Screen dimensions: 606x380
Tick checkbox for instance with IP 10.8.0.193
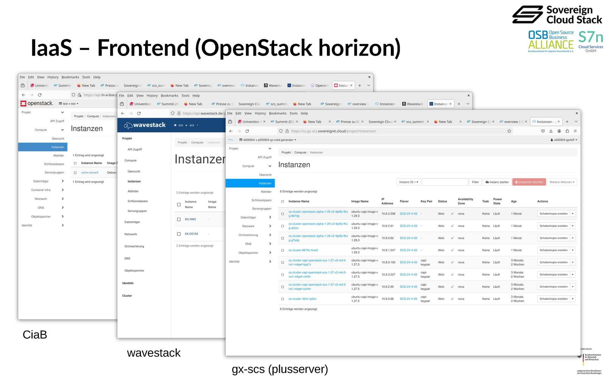[283, 262]
